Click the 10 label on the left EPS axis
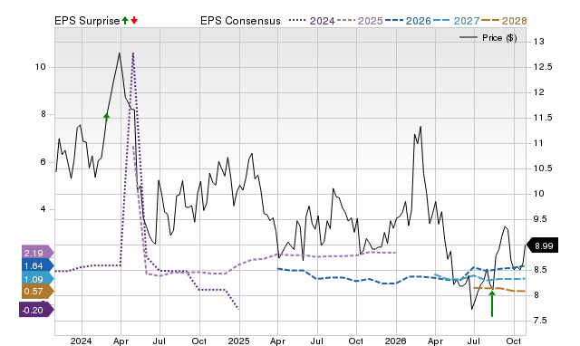The height and width of the screenshot is (346, 580). pos(40,67)
